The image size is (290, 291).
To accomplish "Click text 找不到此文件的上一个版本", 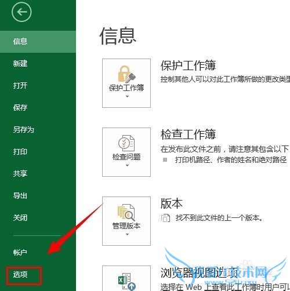I will [x=219, y=218].
